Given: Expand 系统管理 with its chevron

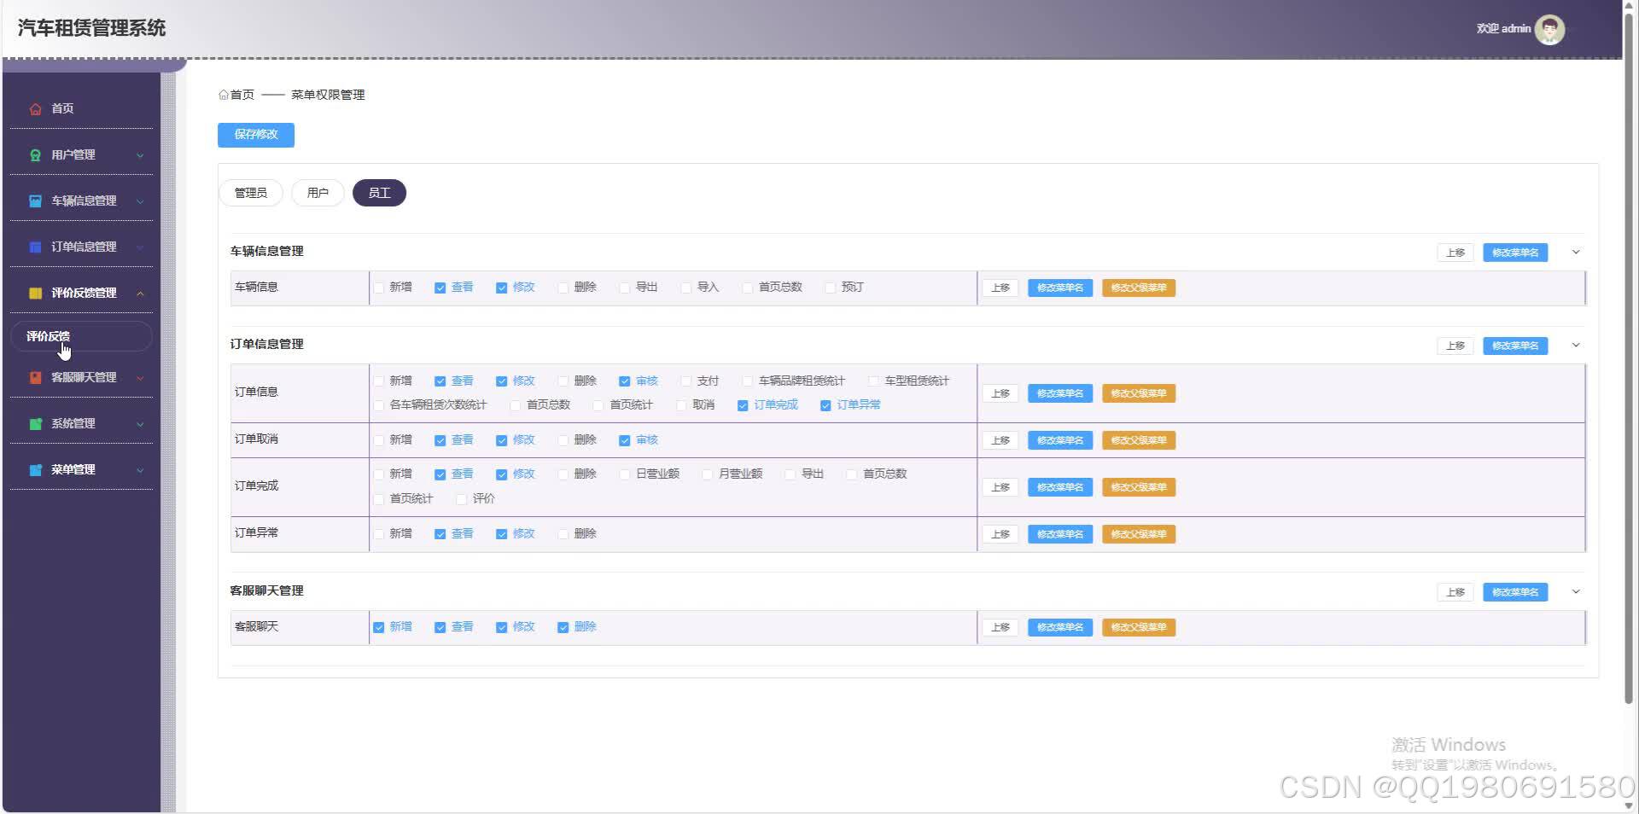Looking at the screenshot, I should [140, 424].
